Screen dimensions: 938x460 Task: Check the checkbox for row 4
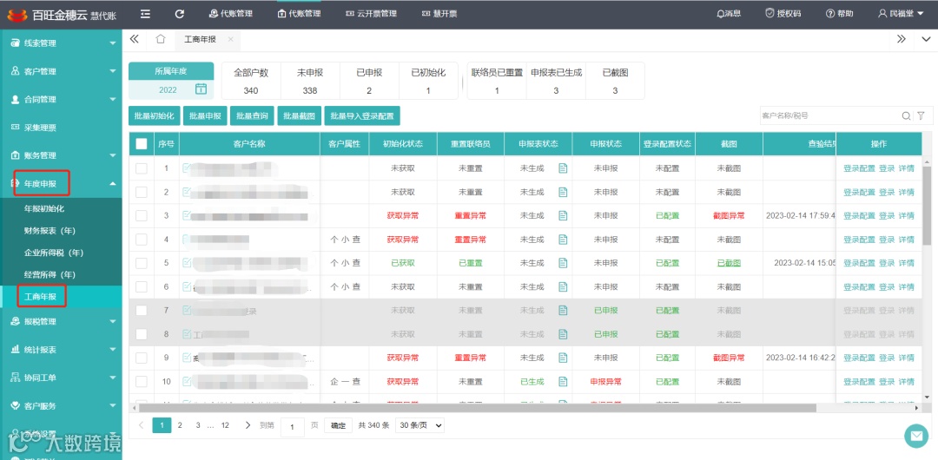[142, 240]
